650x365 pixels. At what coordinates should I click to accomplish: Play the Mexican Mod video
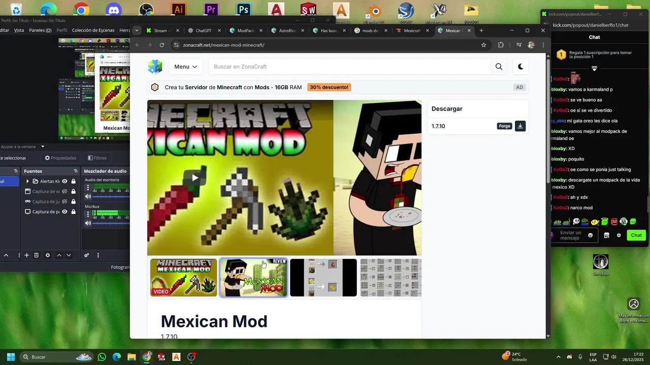tap(195, 177)
